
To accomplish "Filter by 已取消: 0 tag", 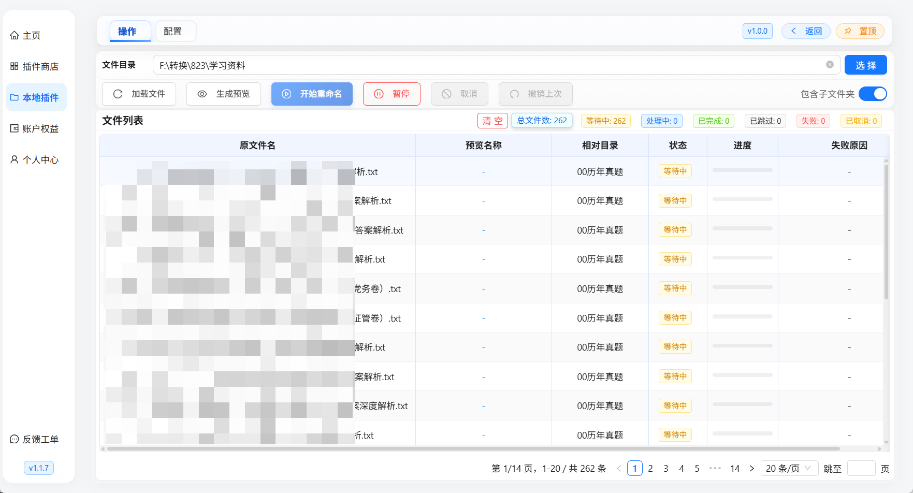I will click(x=861, y=121).
